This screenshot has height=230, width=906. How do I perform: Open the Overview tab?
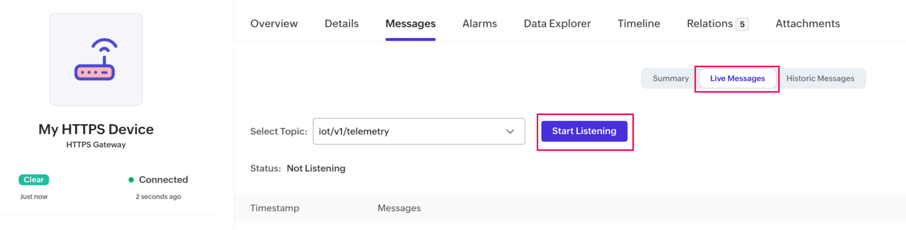pos(274,24)
